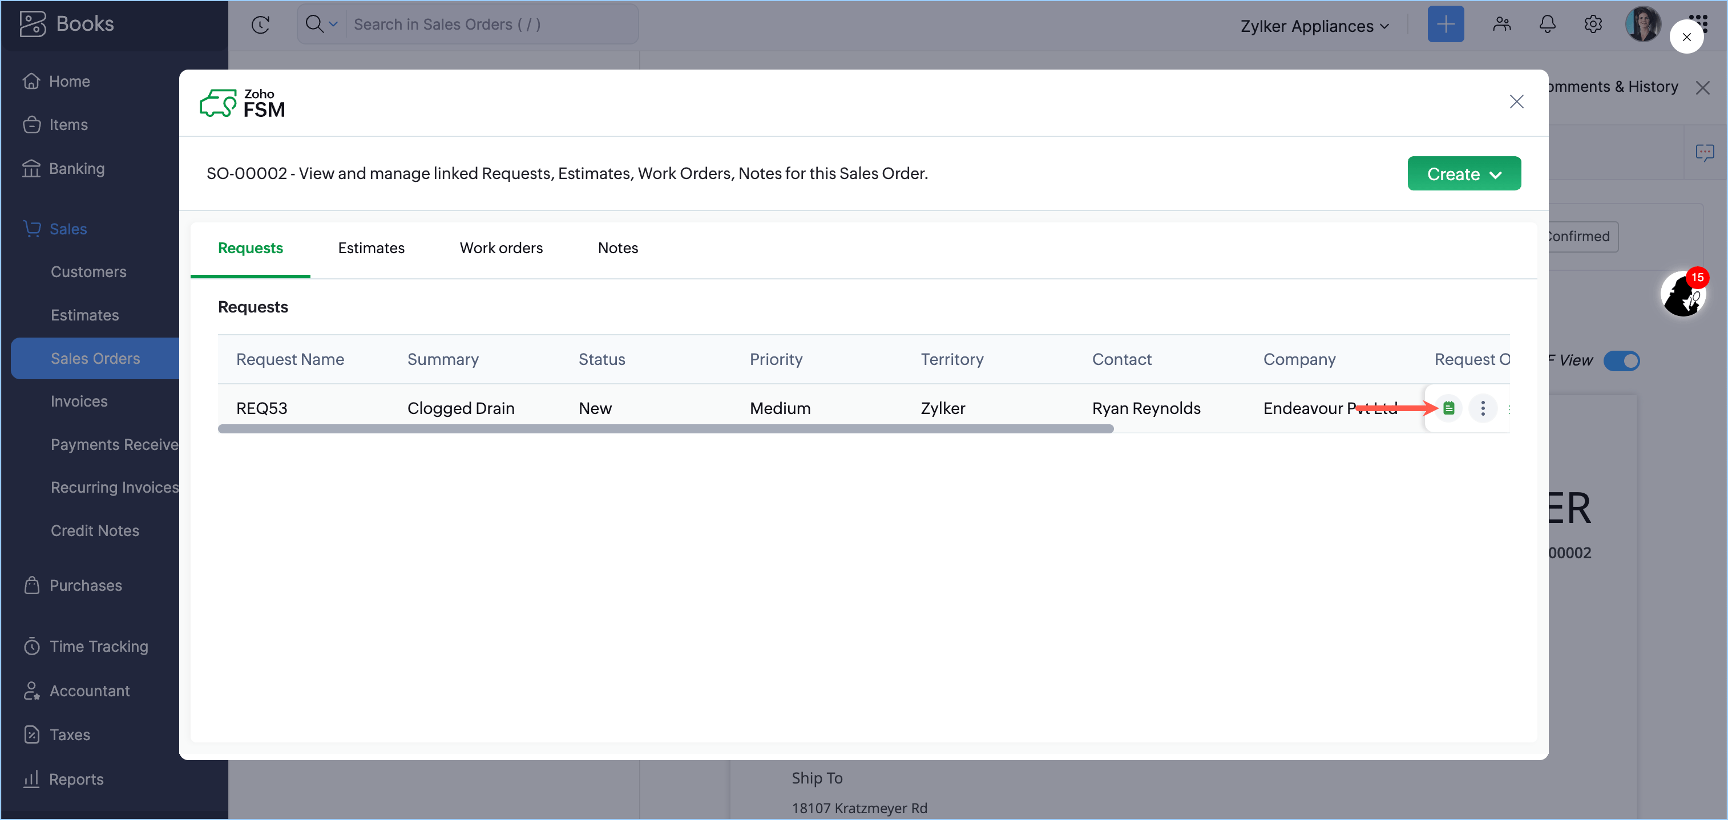Open the three-dot menu for REQ53
1728x820 pixels.
coord(1483,408)
